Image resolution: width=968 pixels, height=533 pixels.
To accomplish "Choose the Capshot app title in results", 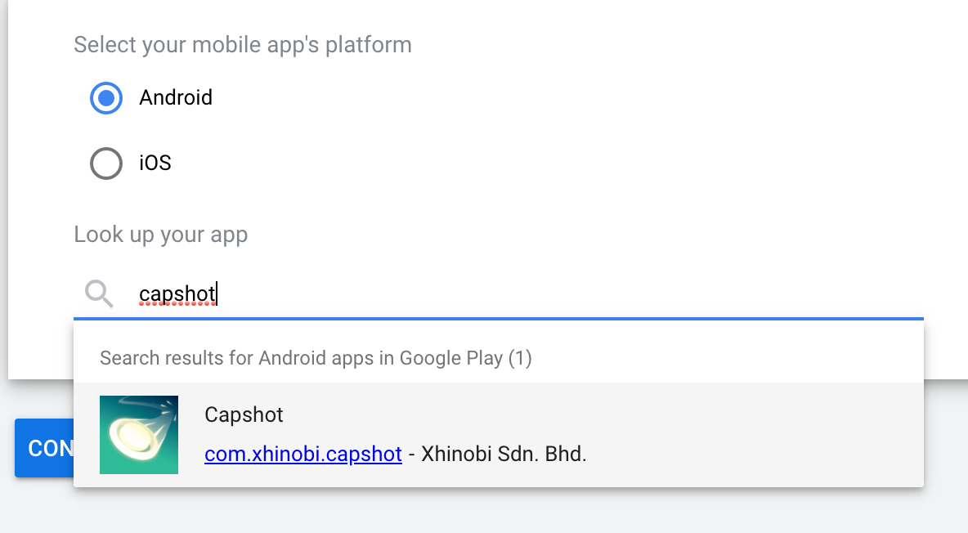I will (244, 414).
